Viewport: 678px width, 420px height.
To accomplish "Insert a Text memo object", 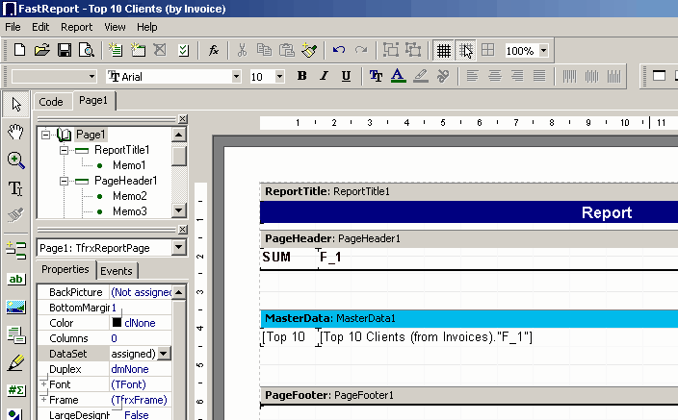I will (15, 279).
